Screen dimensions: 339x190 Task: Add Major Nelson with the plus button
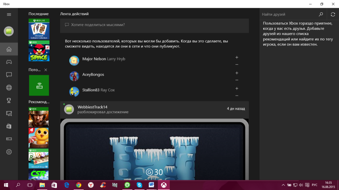click(x=236, y=58)
